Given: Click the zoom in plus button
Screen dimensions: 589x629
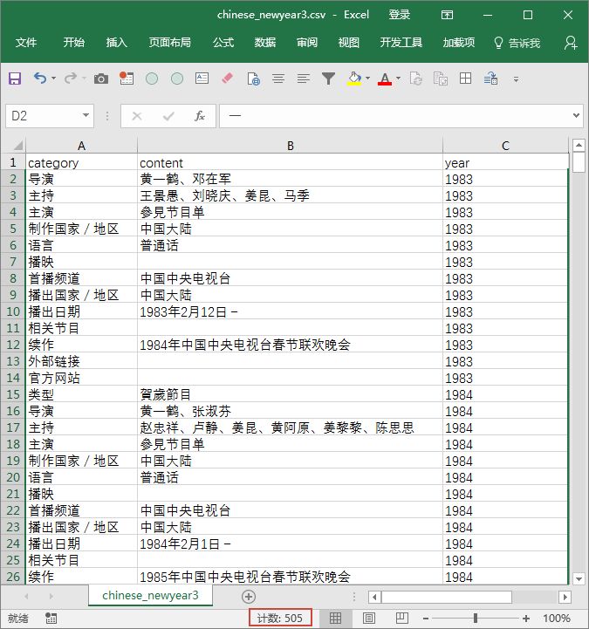Looking at the screenshot, I should click(526, 619).
